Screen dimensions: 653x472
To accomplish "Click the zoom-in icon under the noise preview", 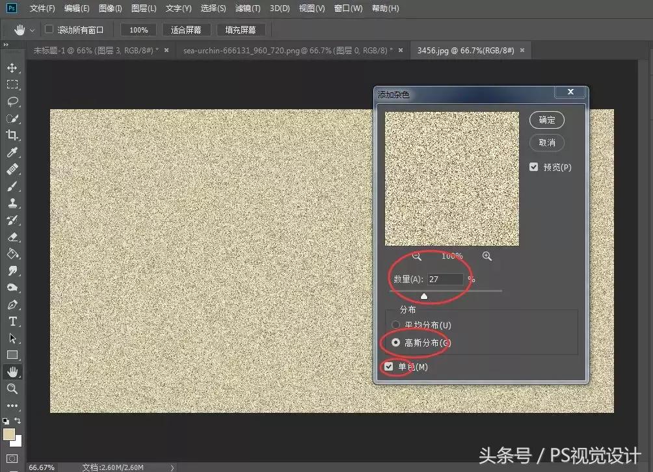I will point(486,256).
